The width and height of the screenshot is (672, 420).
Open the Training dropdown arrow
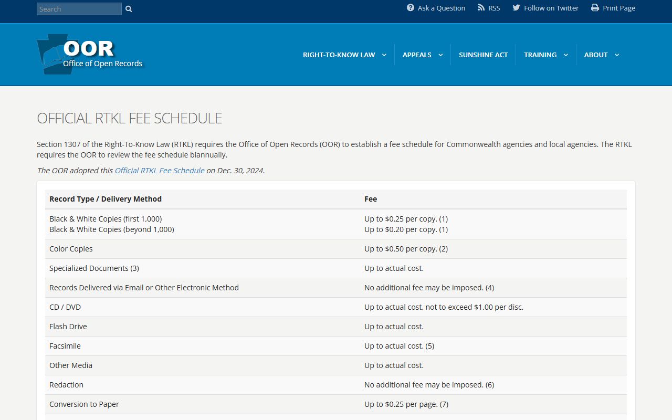pyautogui.click(x=565, y=55)
